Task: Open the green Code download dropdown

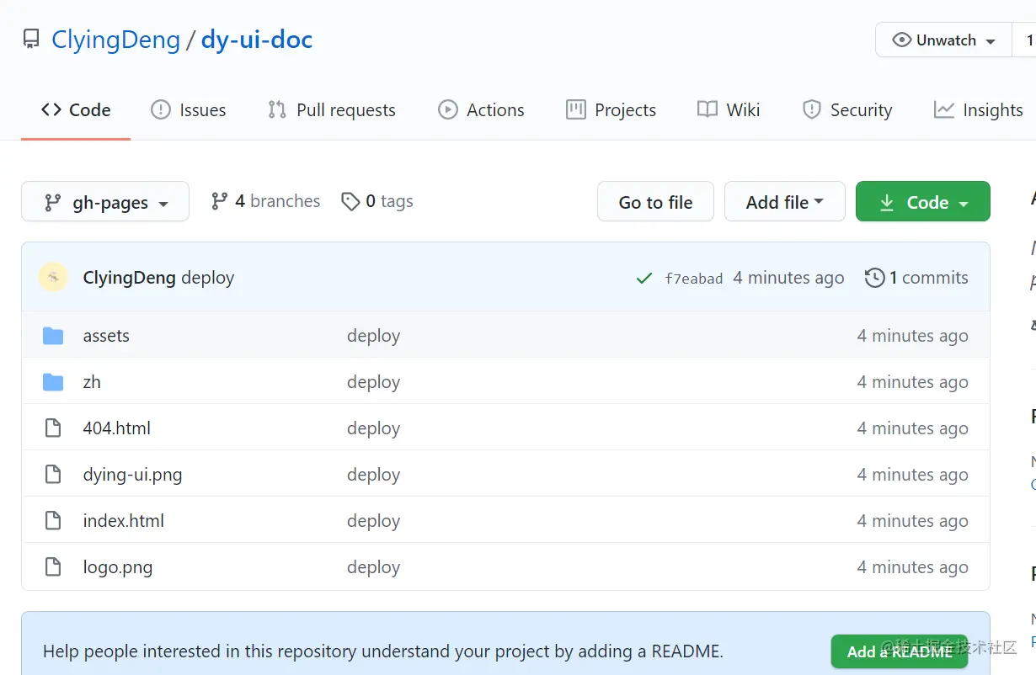Action: click(922, 202)
